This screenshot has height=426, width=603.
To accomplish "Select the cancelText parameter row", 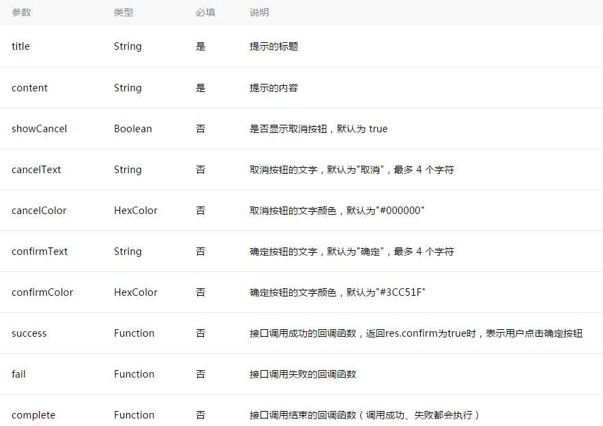I will pos(35,169).
